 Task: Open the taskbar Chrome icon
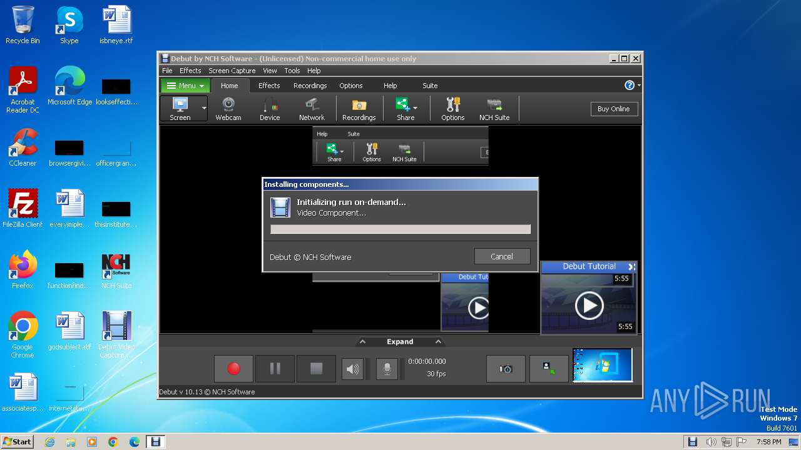(113, 442)
